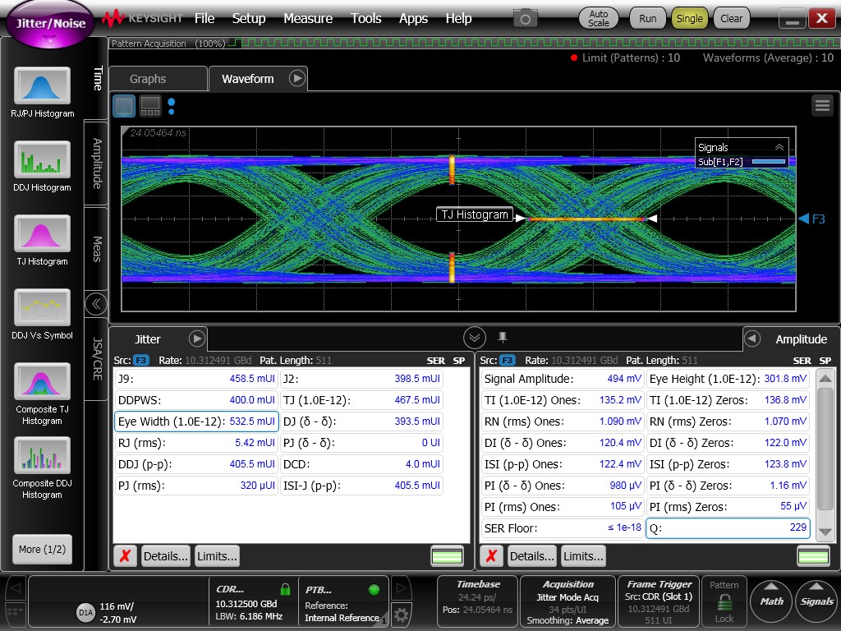The image size is (841, 631).
Task: Open the DDJ Vs Symbol measurement
Action: click(42, 308)
